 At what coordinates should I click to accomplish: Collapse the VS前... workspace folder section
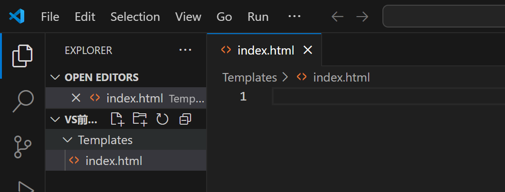[x=56, y=119]
